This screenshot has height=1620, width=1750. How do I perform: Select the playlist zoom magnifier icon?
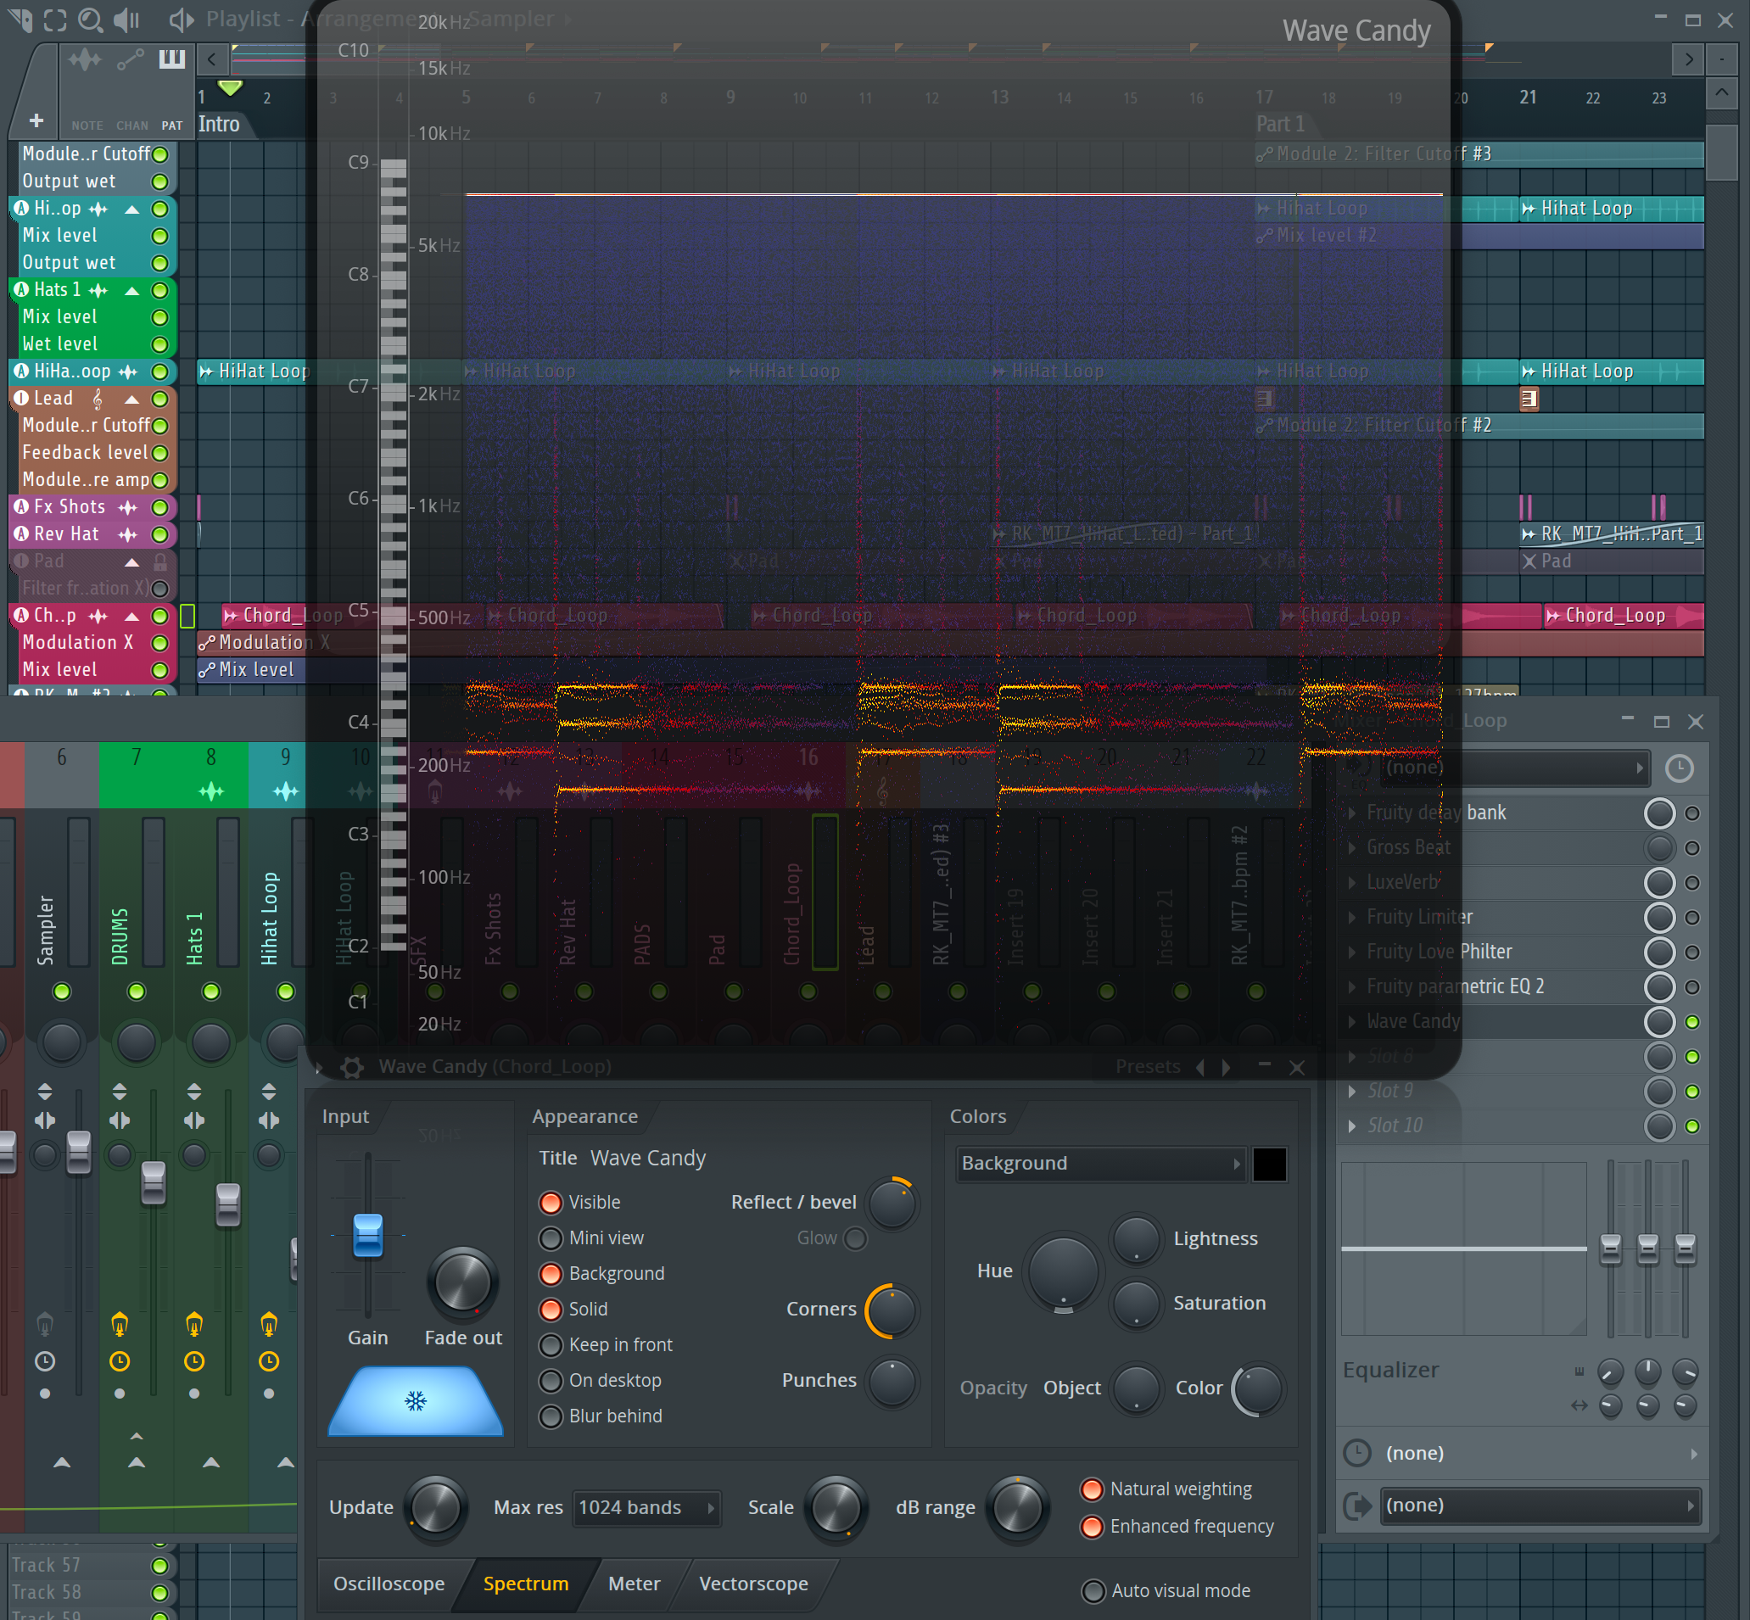[90, 19]
